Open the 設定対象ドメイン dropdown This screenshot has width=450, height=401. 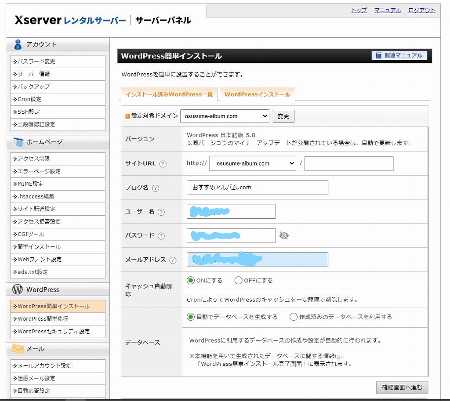click(225, 116)
